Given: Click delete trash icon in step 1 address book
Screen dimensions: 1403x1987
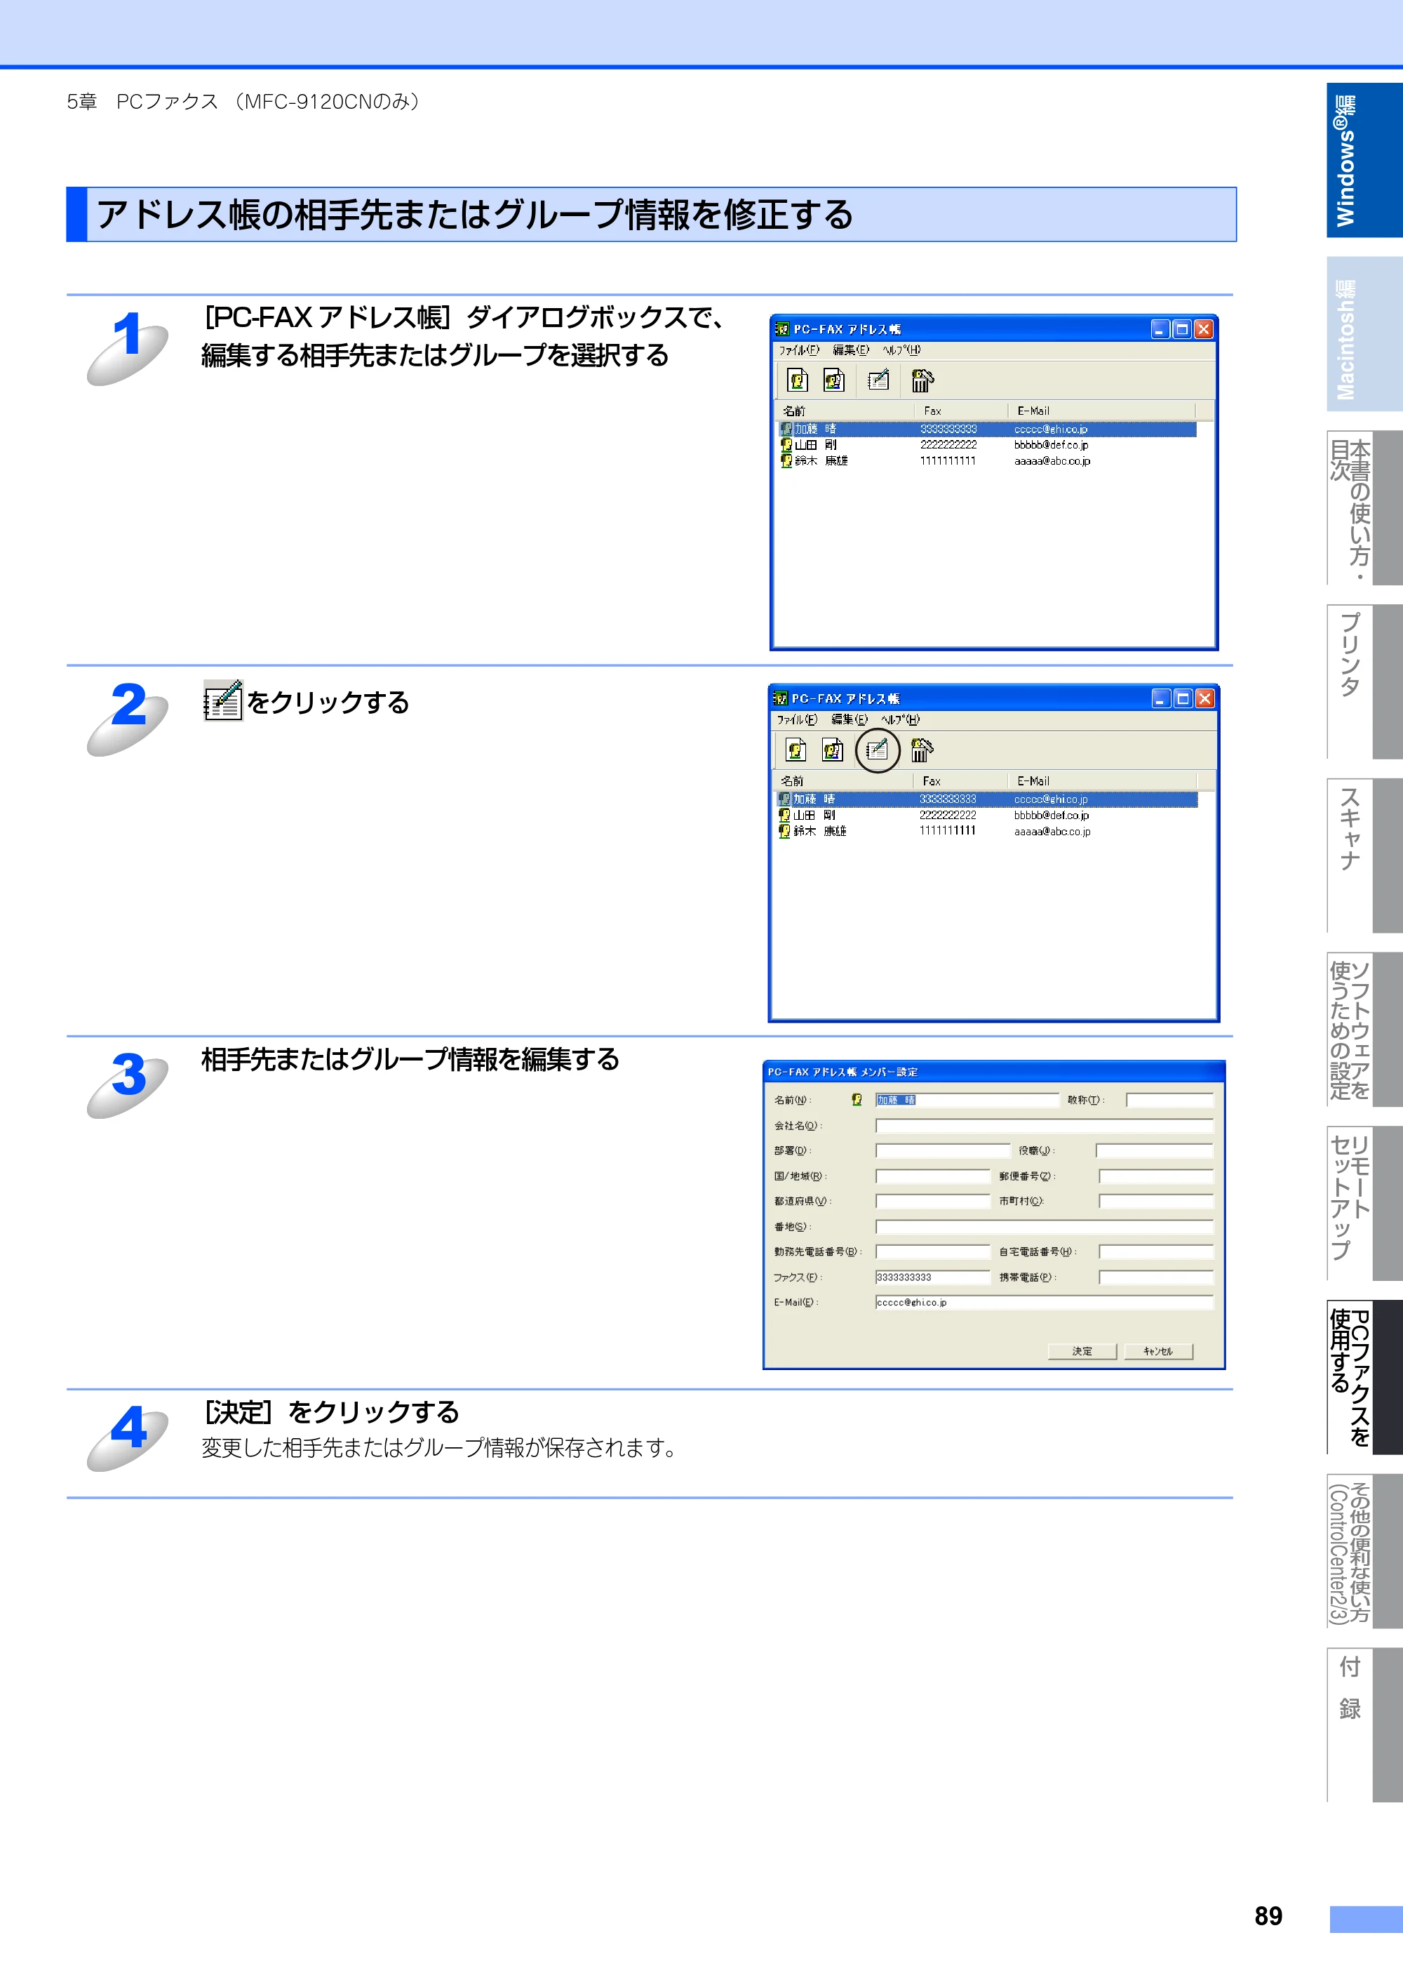Looking at the screenshot, I should coord(922,380).
